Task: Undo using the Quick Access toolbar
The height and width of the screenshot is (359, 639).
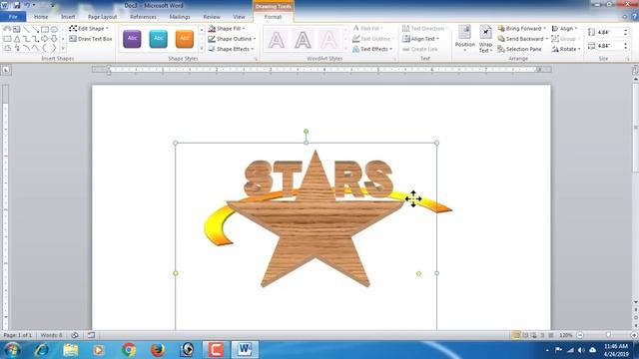Action: pyautogui.click(x=28, y=5)
